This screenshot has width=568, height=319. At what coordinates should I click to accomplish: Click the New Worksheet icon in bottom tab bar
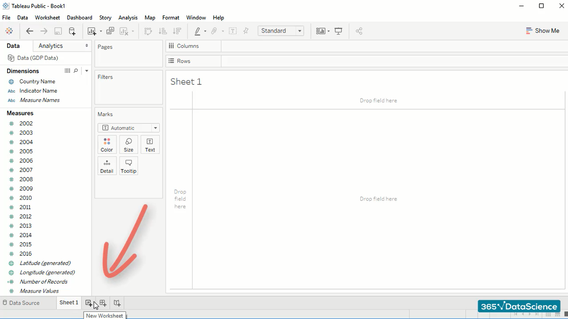click(89, 303)
